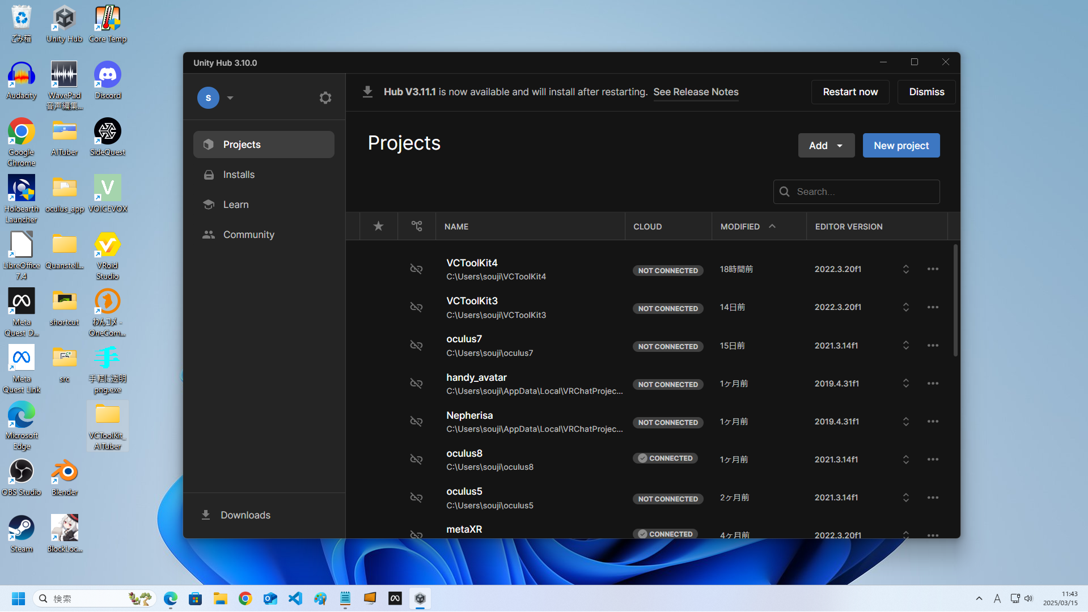
Task: Click Restart now button
Action: (850, 92)
